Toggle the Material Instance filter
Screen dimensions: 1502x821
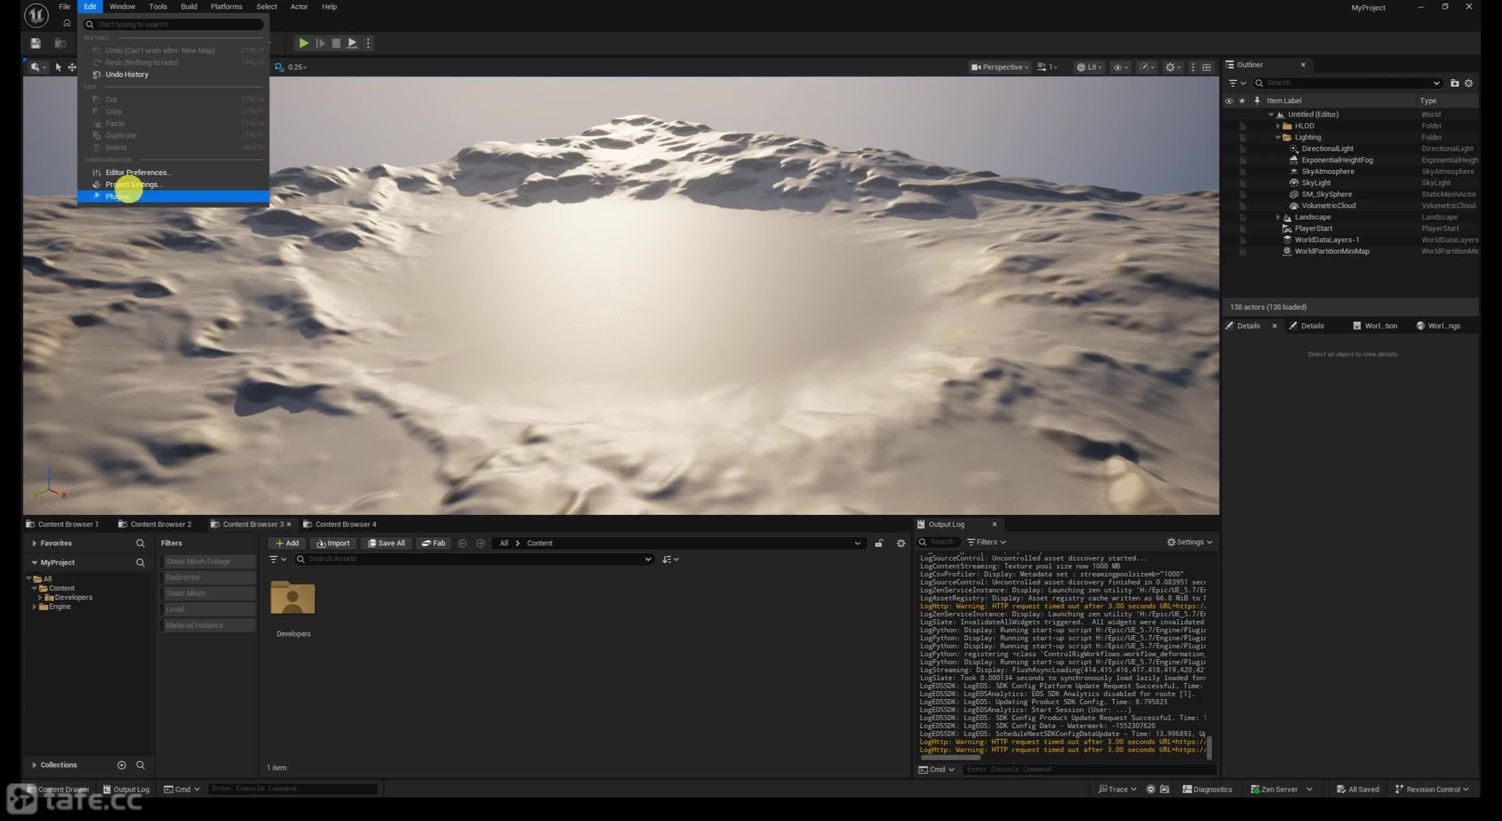(208, 625)
